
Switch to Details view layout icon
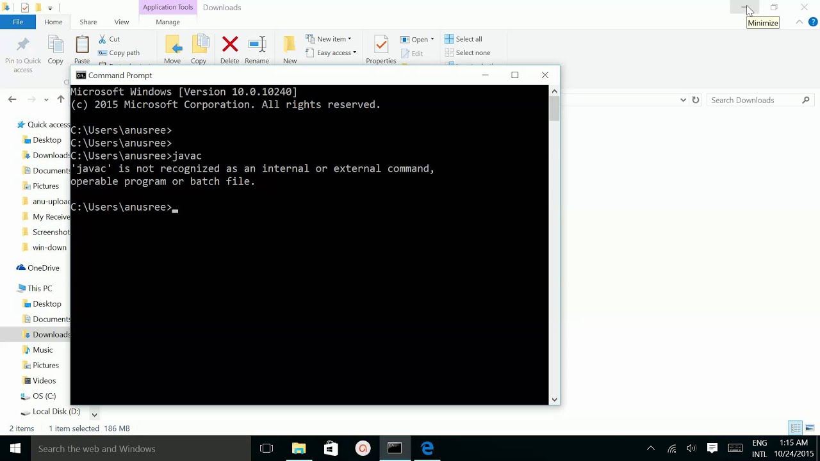(796, 428)
